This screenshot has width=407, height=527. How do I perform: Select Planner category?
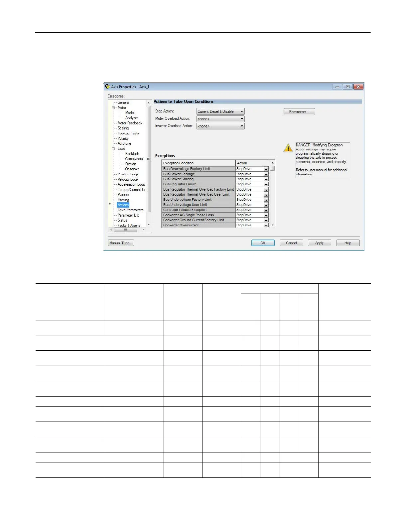click(x=123, y=195)
